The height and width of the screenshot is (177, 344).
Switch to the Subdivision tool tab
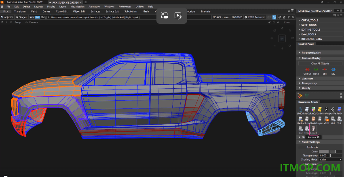click(x=131, y=11)
